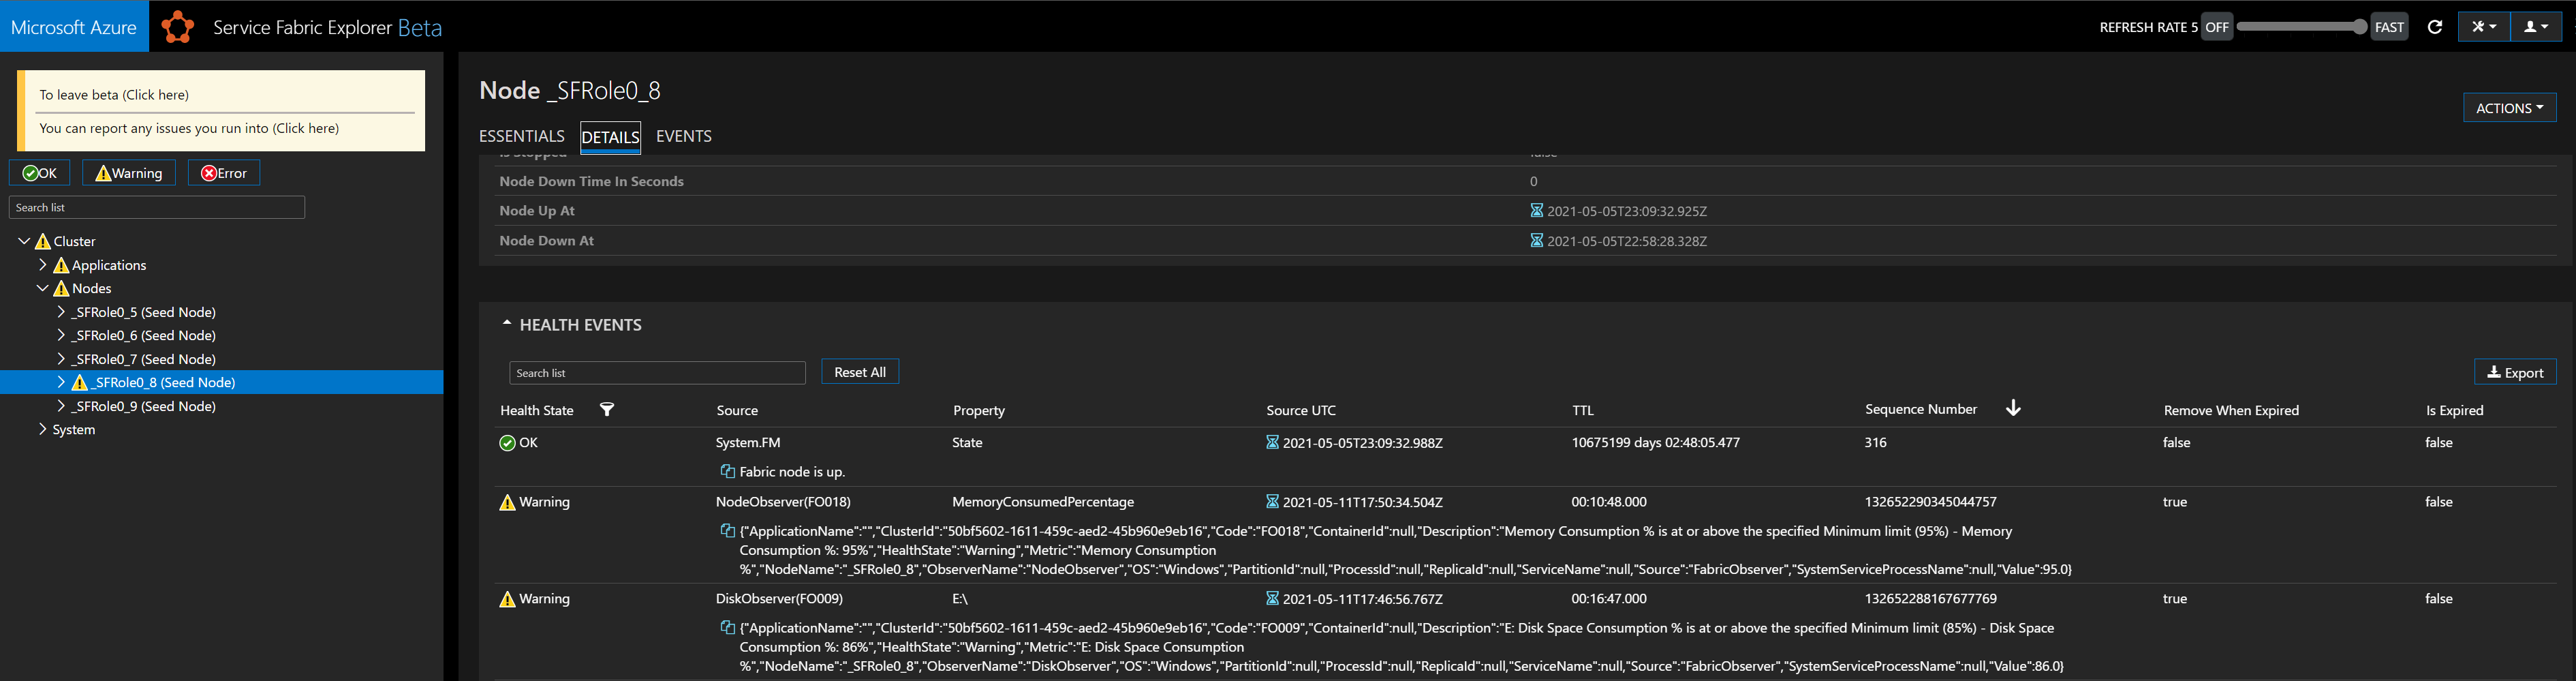Screen dimensions: 2576x681
Task: Click the refresh rate slider
Action: pos(2301,27)
